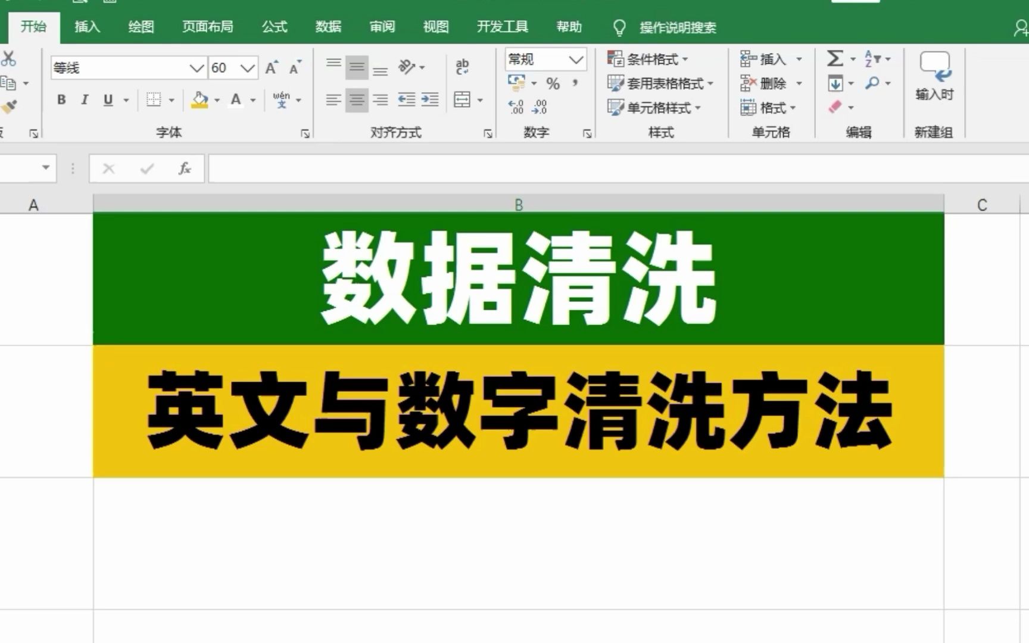Screen dimensions: 1029x643
Task: Open the Name Box dropdown
Action: [46, 168]
